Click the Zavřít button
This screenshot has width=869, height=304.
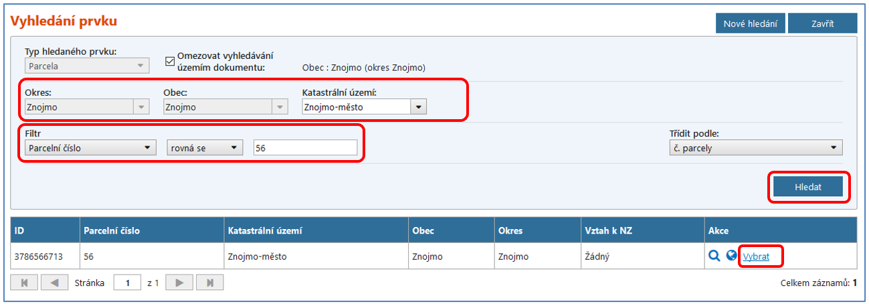pyautogui.click(x=822, y=23)
